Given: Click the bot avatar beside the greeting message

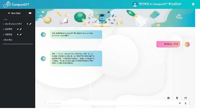Looking at the screenshot, I should [43, 34].
